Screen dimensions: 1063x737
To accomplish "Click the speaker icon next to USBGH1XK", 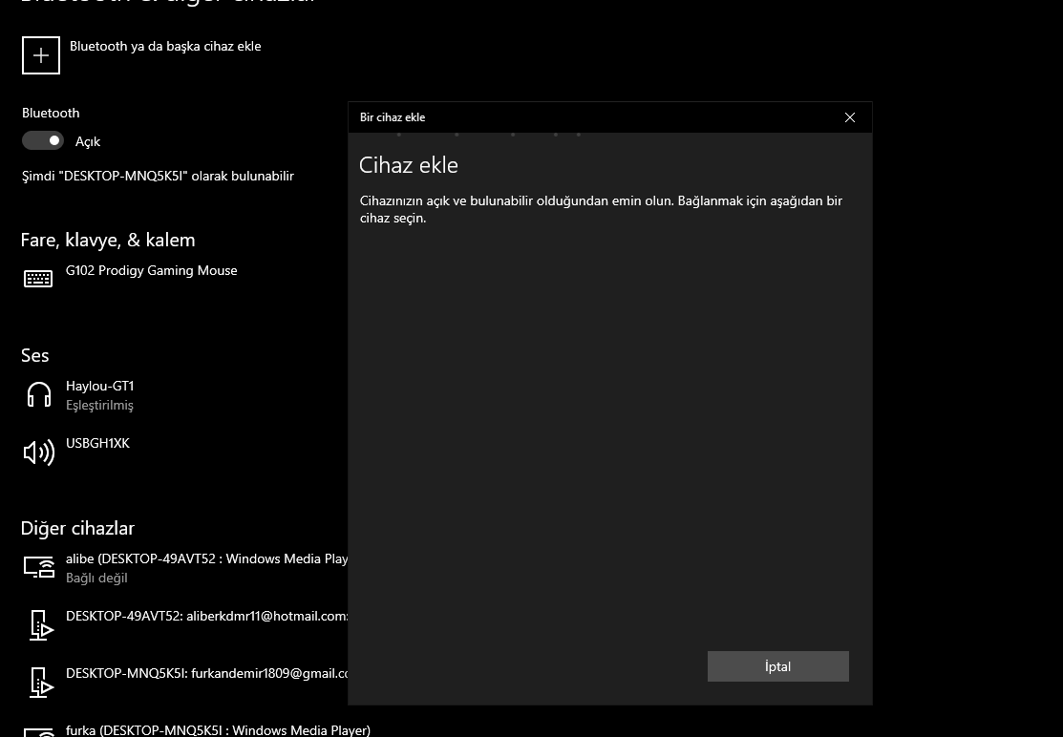I will click(39, 453).
